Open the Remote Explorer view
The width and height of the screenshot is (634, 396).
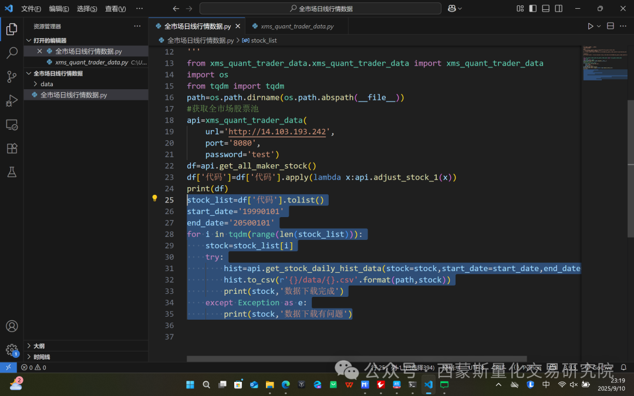click(12, 124)
